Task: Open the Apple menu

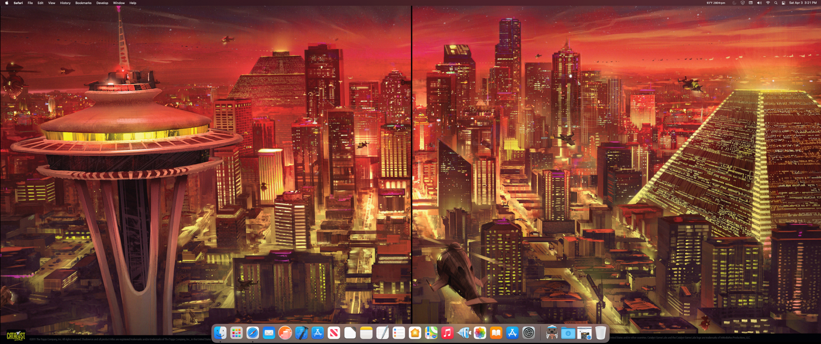Action: pyautogui.click(x=7, y=3)
